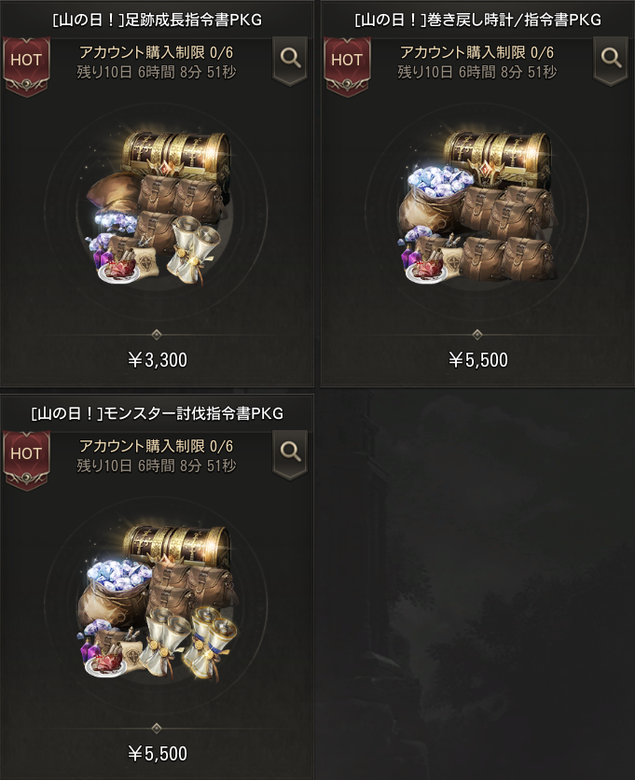Viewport: 635px width, 780px height.
Task: Click the [山の日！]巻き戻し時計/指令書PKG title
Action: pos(477,20)
